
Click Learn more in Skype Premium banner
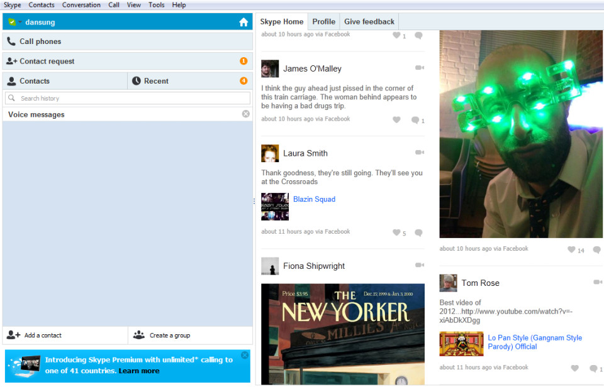pyautogui.click(x=139, y=371)
